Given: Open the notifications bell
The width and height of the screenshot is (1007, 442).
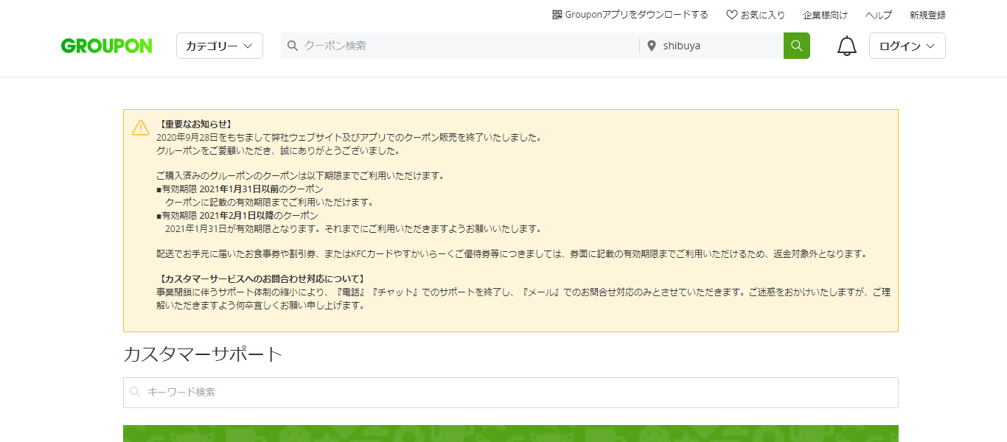Looking at the screenshot, I should click(x=847, y=46).
